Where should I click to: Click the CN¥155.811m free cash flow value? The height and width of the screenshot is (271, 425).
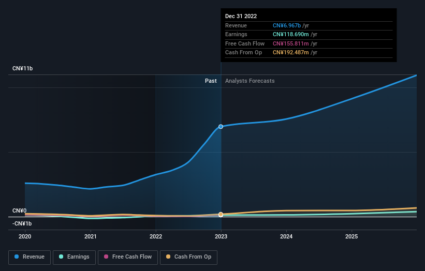291,43
